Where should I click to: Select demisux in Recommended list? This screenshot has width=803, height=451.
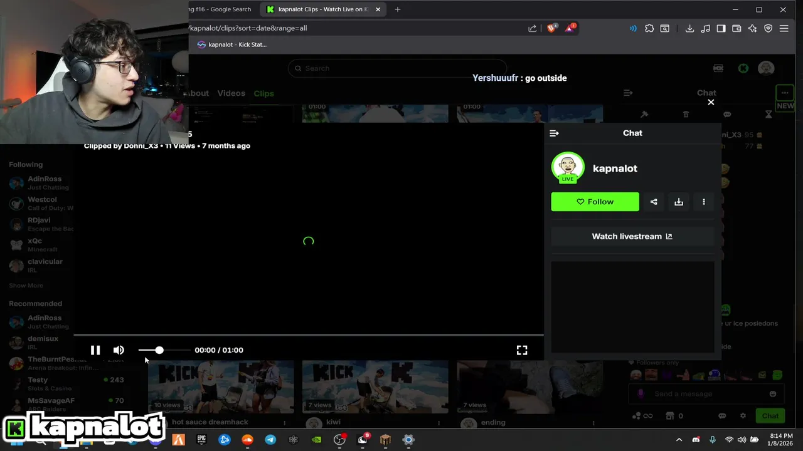pyautogui.click(x=41, y=343)
